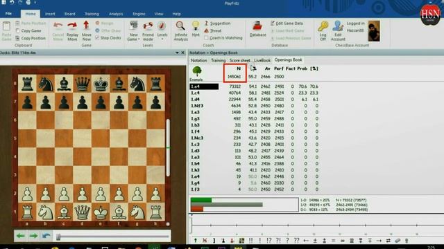Select the Openings Book pane tab

(x=288, y=60)
